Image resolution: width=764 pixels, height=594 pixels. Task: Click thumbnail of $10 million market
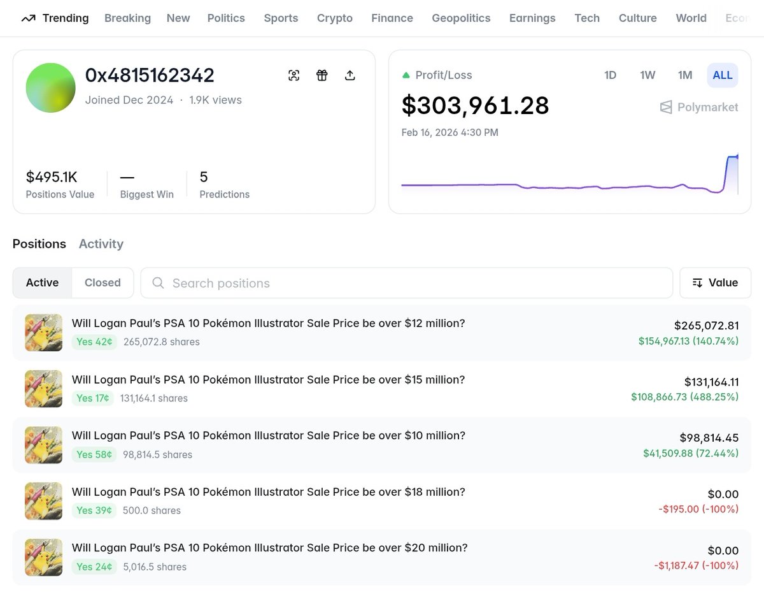click(x=43, y=445)
